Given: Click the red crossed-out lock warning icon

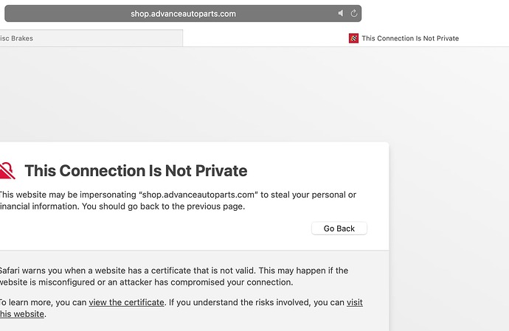Looking at the screenshot, I should click(x=7, y=171).
